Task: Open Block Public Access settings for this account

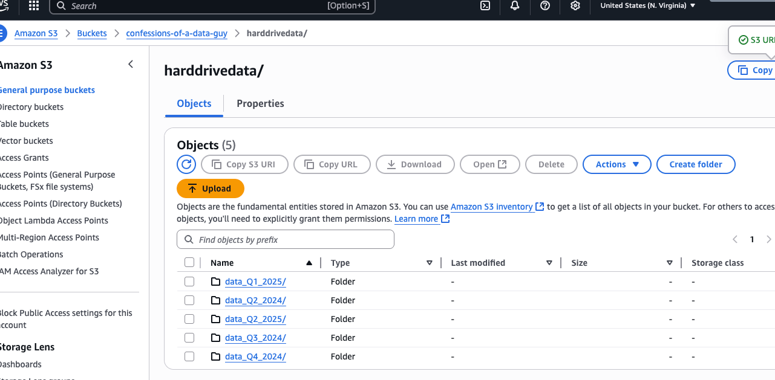Action: (65, 319)
